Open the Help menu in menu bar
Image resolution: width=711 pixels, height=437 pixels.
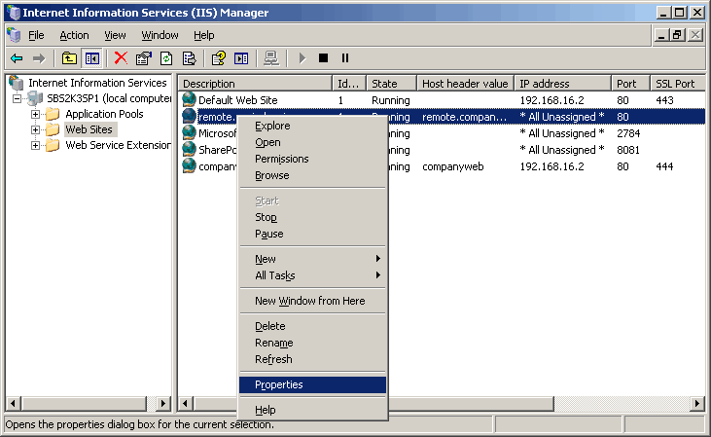[204, 35]
